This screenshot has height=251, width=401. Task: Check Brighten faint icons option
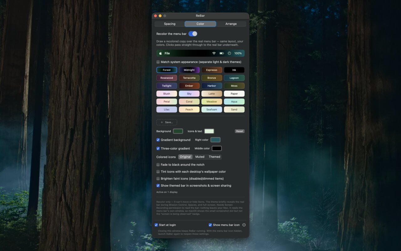coord(158,179)
